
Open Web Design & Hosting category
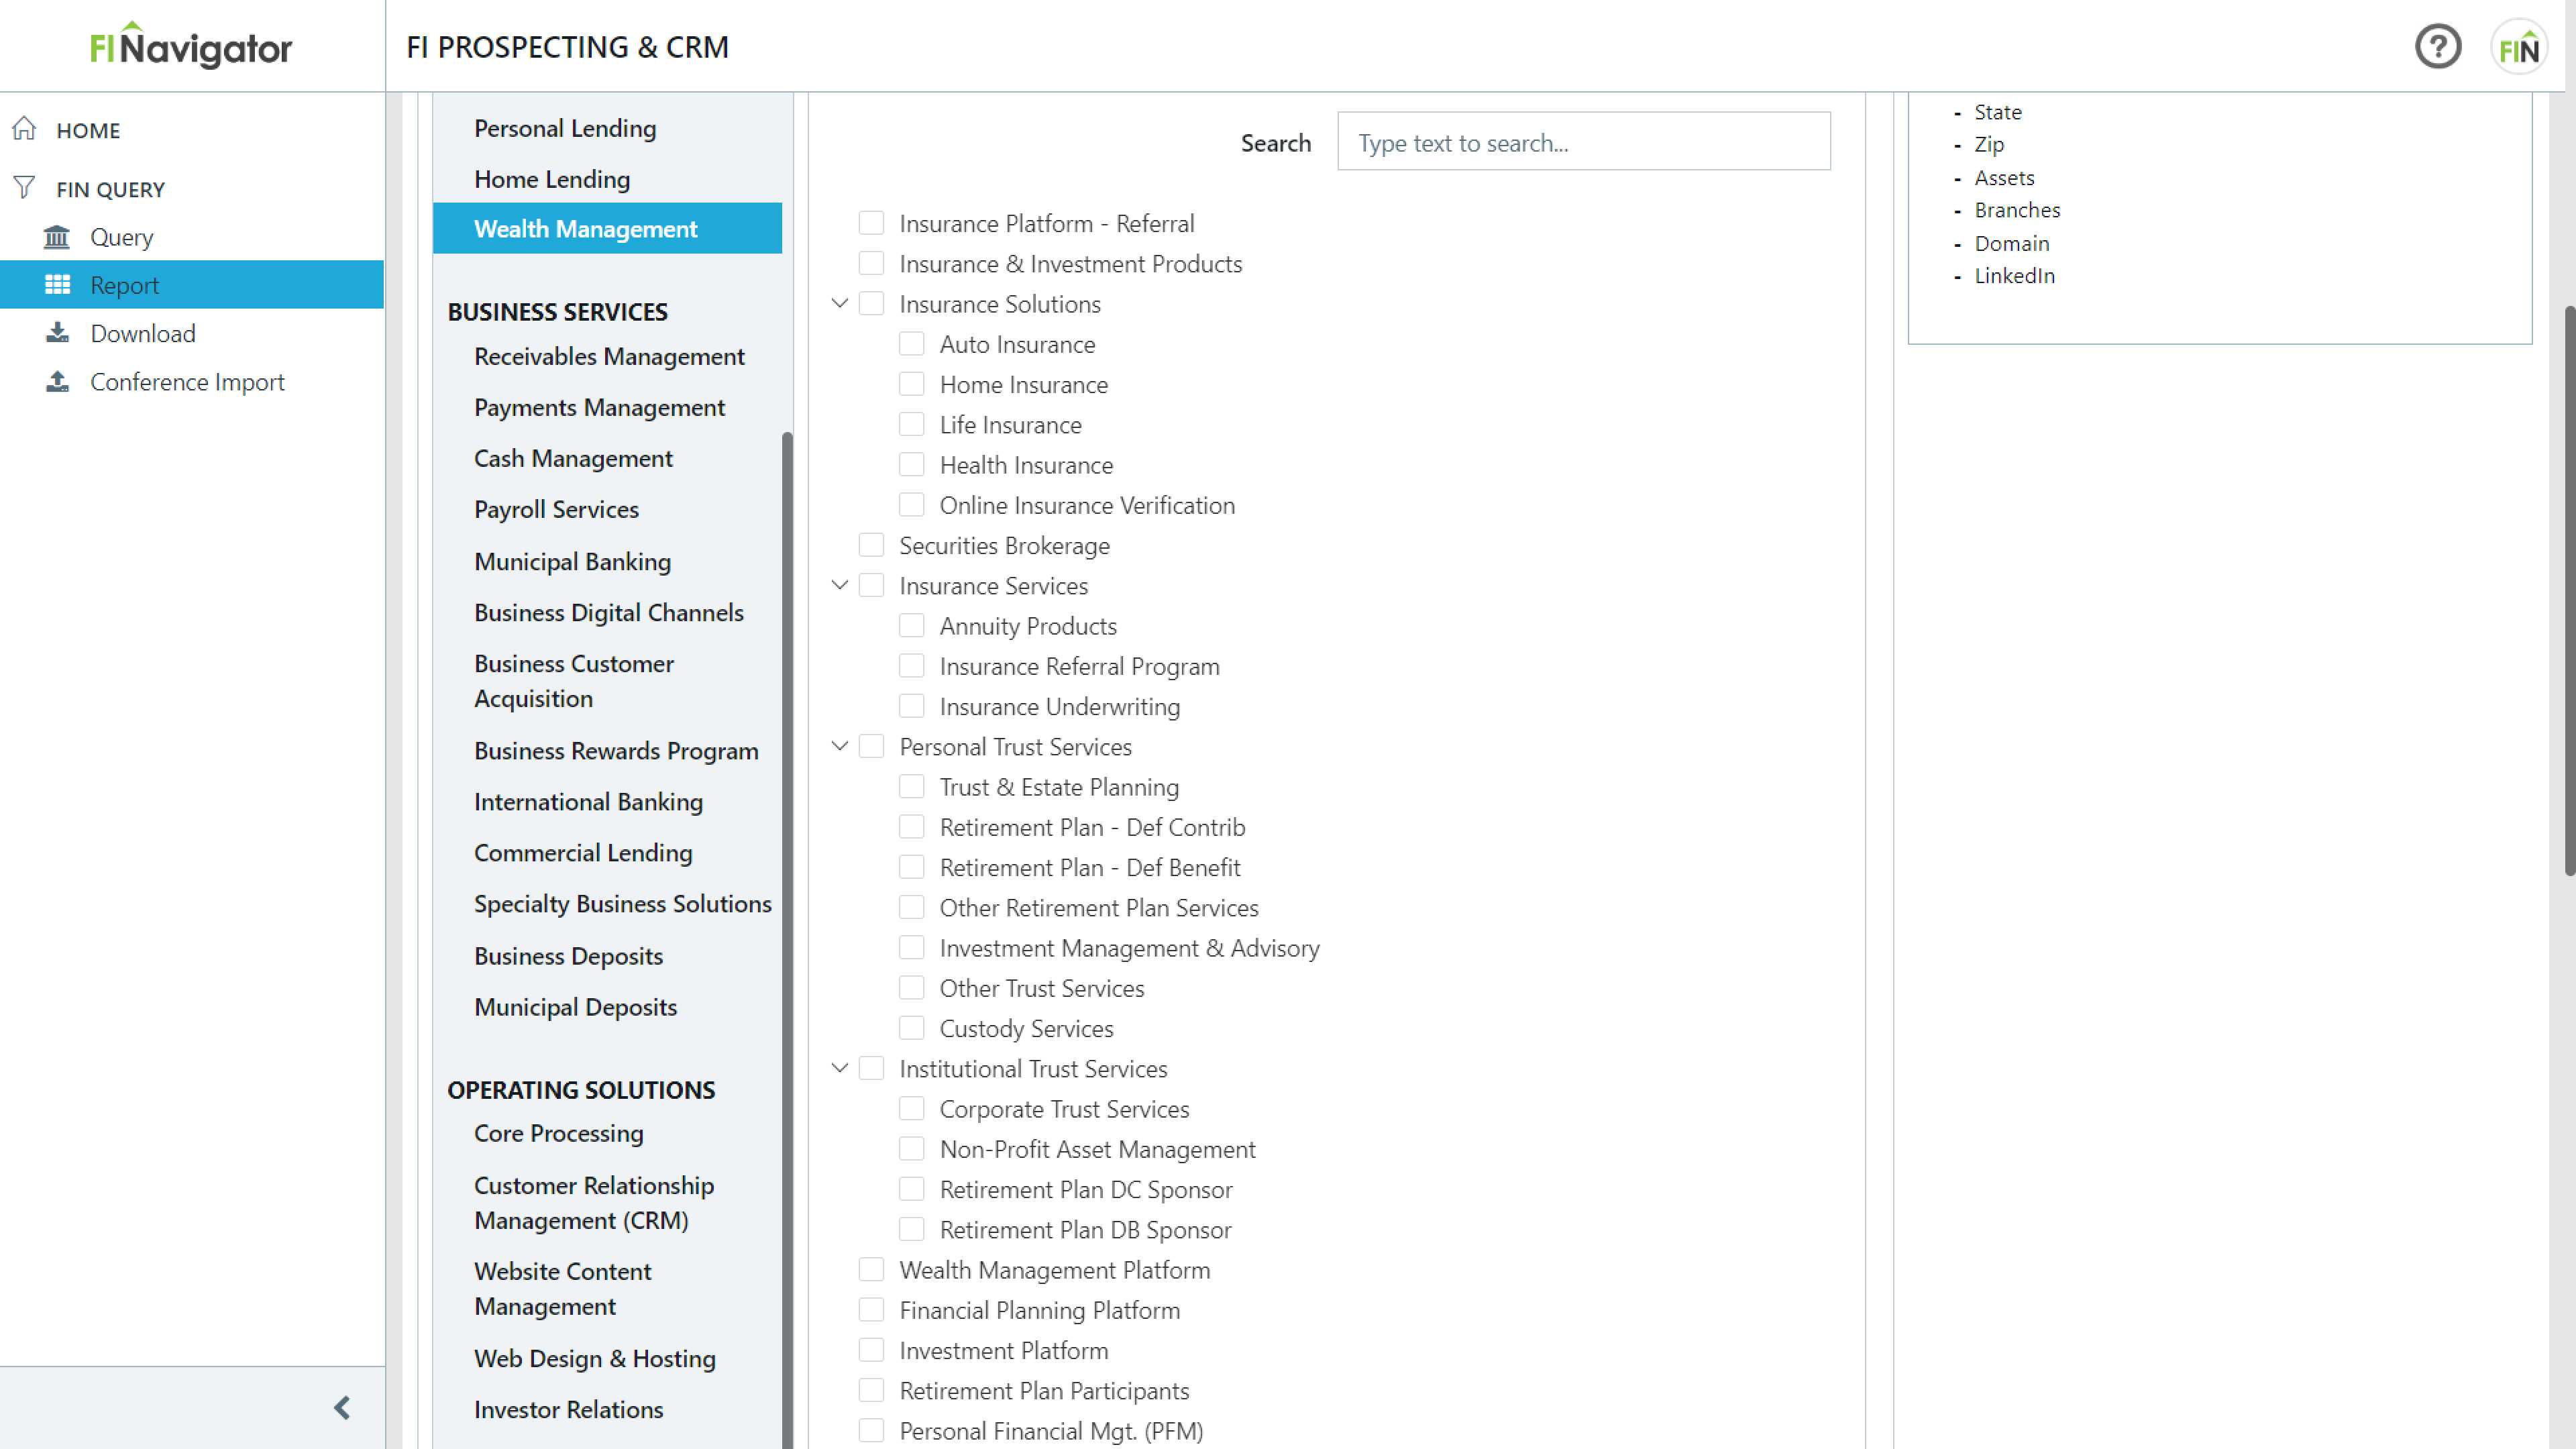point(595,1358)
